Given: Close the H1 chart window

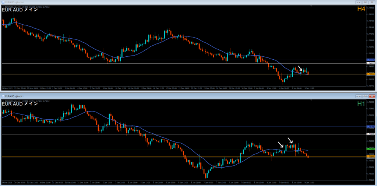Looking at the screenshot, I should [x=371, y=96].
